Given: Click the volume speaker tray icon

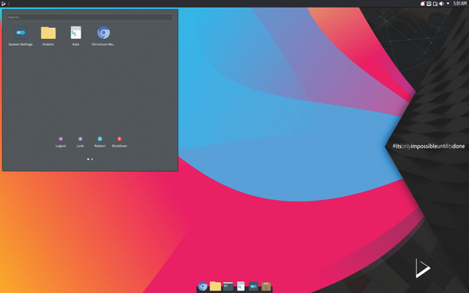Looking at the screenshot, I should click(442, 4).
